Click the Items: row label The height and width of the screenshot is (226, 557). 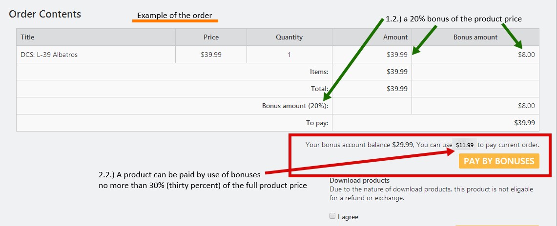click(x=319, y=72)
